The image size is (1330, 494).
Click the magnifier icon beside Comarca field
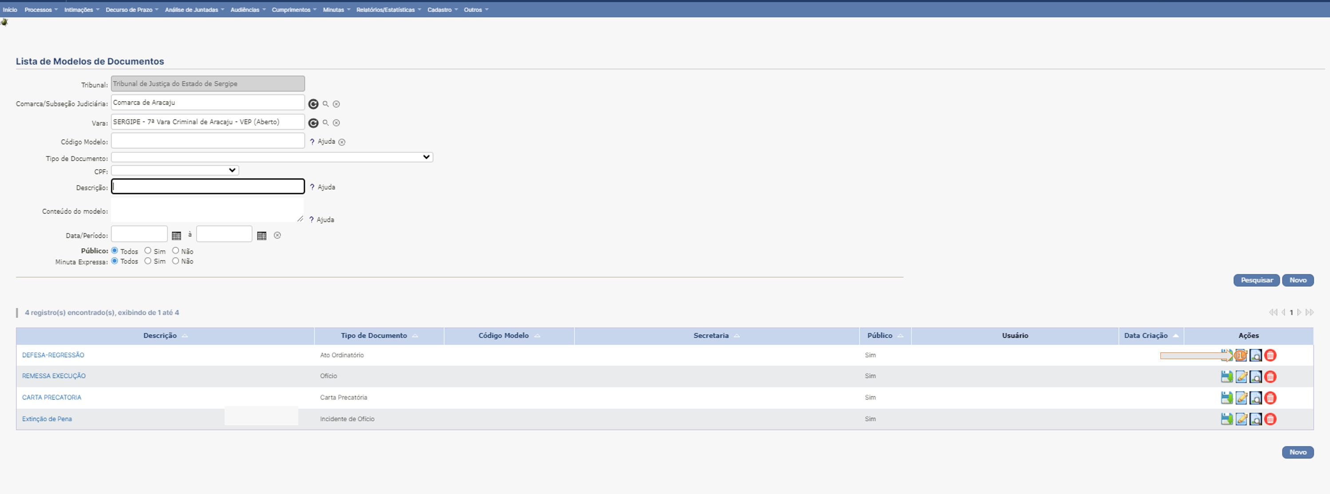(326, 104)
